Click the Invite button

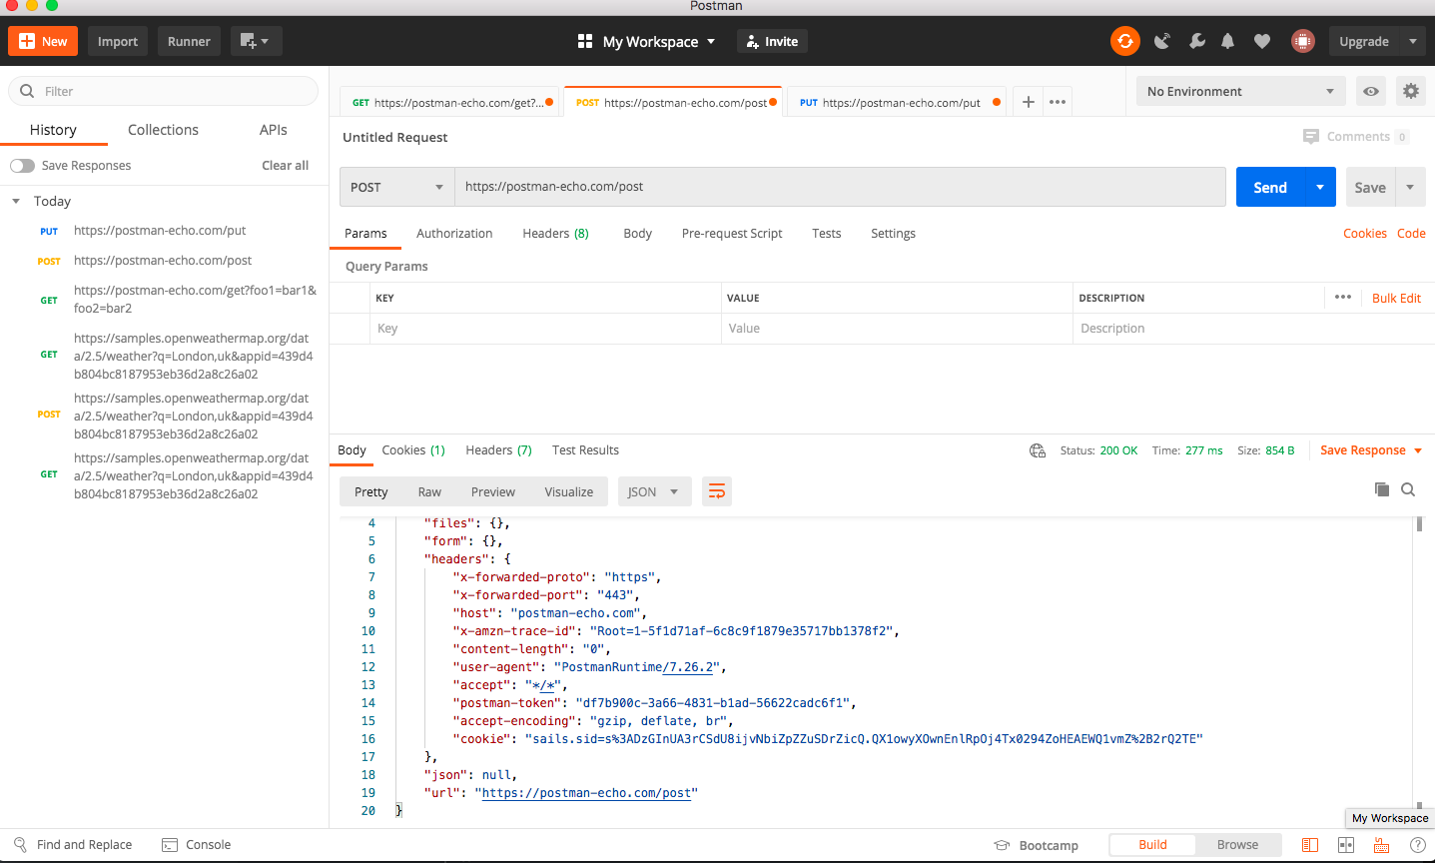(x=772, y=41)
